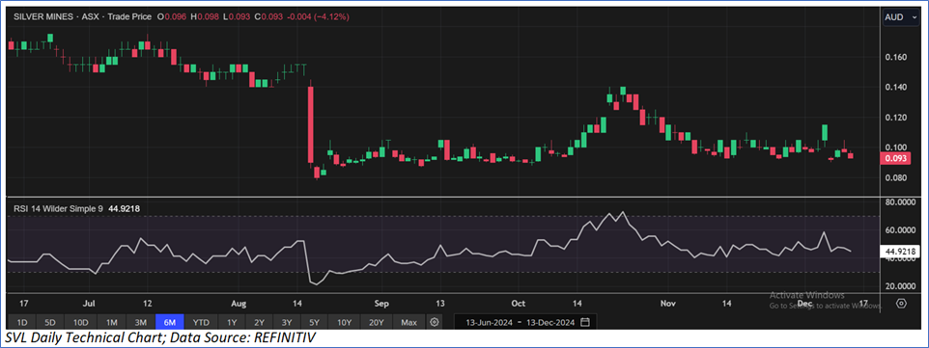The image size is (929, 348).
Task: Select the 5D time range
Action: (51, 323)
